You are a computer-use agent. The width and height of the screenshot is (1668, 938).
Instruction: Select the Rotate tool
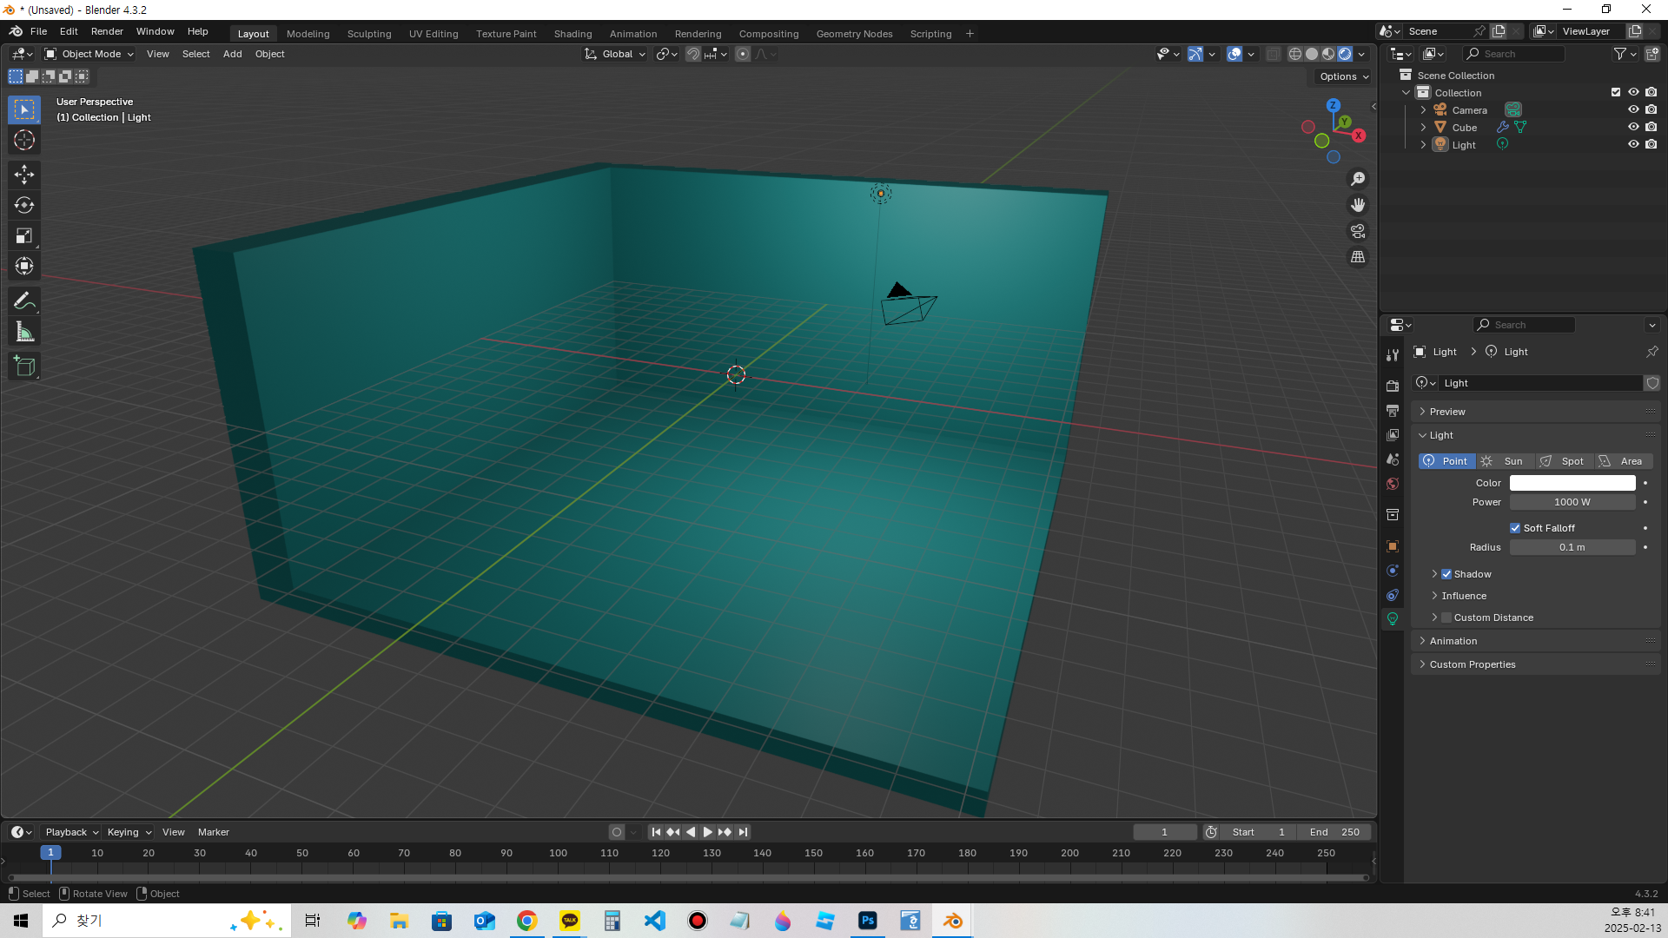pyautogui.click(x=24, y=205)
